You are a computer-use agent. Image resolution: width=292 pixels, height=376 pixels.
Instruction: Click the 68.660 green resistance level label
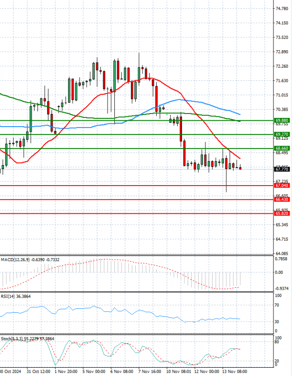pos(282,149)
